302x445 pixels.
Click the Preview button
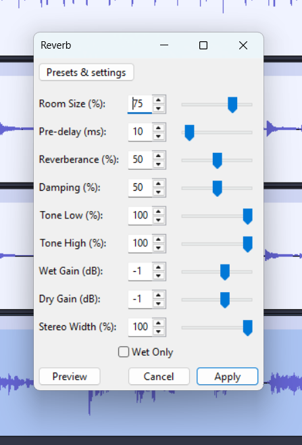click(x=70, y=377)
